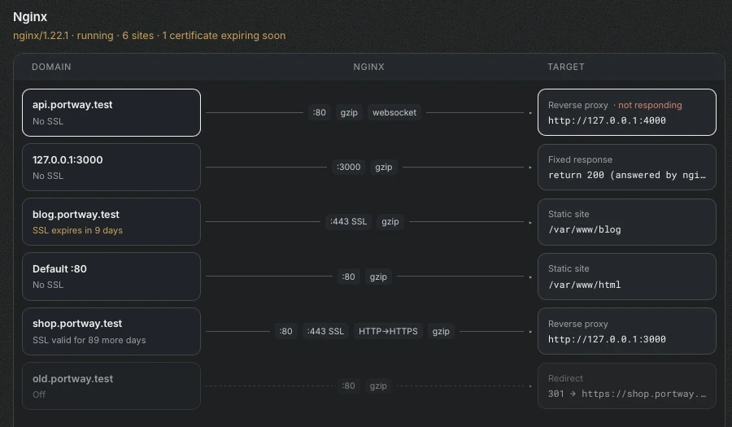The width and height of the screenshot is (732, 427).
Task: Click the Nginx page heading
Action: 30,17
